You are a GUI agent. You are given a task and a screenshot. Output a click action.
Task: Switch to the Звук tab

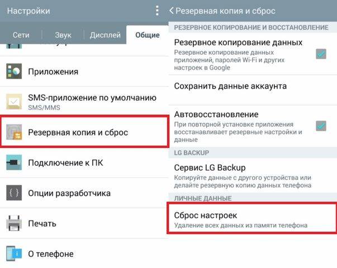click(x=63, y=35)
